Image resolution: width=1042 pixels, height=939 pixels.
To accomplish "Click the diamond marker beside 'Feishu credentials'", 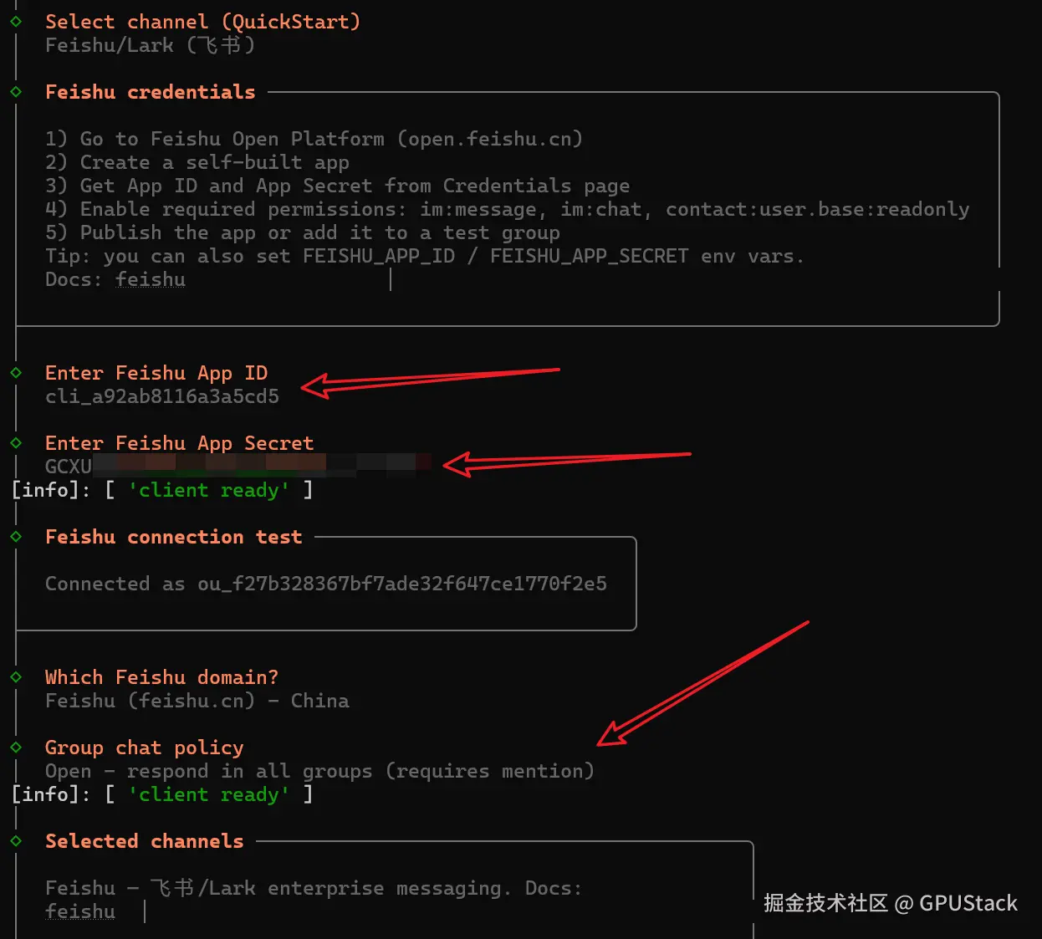I will coord(16,92).
